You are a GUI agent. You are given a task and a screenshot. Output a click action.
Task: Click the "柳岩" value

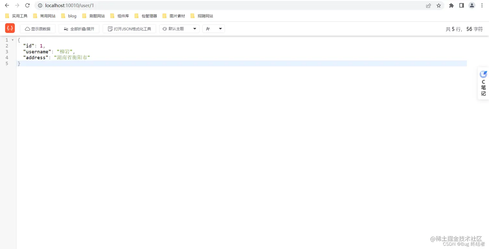64,52
